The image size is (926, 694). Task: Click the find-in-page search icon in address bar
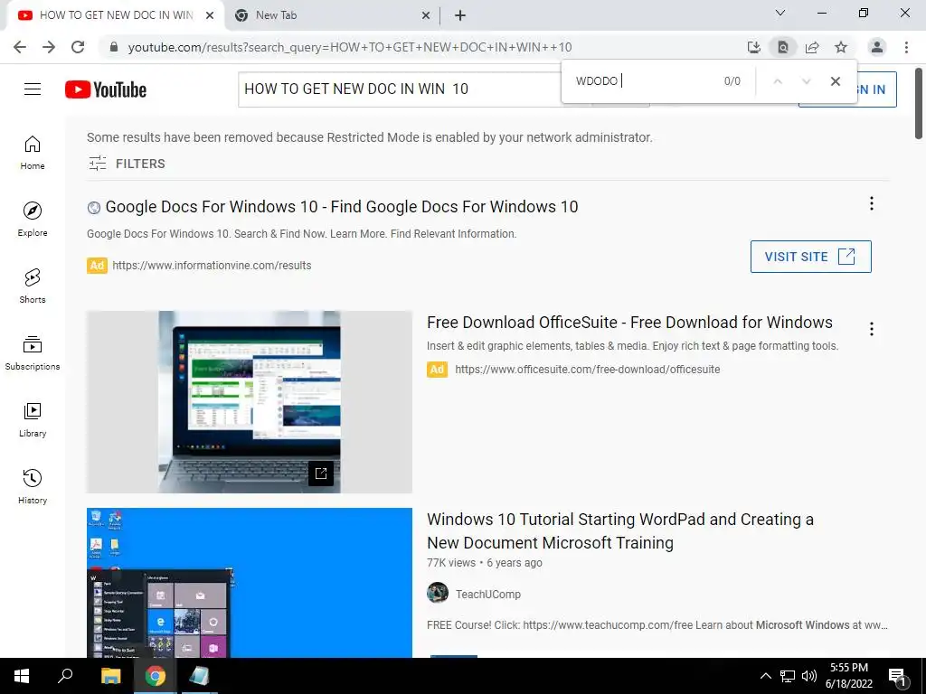(x=783, y=47)
